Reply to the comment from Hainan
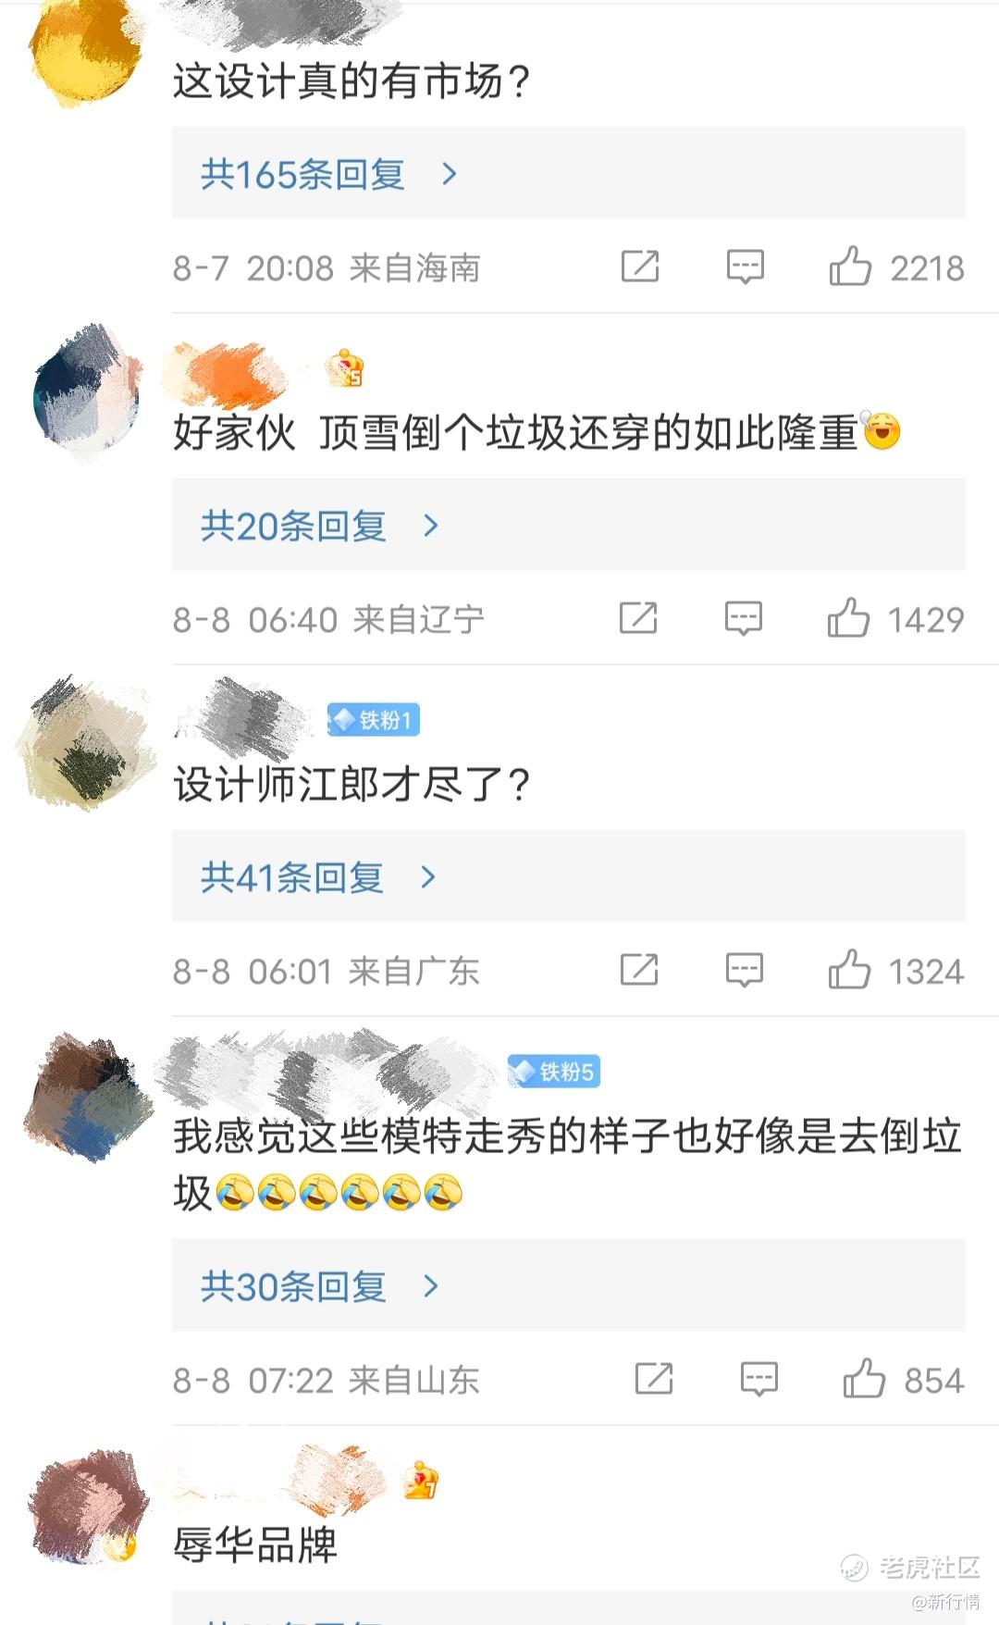Image resolution: width=999 pixels, height=1625 pixels. pyautogui.click(x=745, y=267)
